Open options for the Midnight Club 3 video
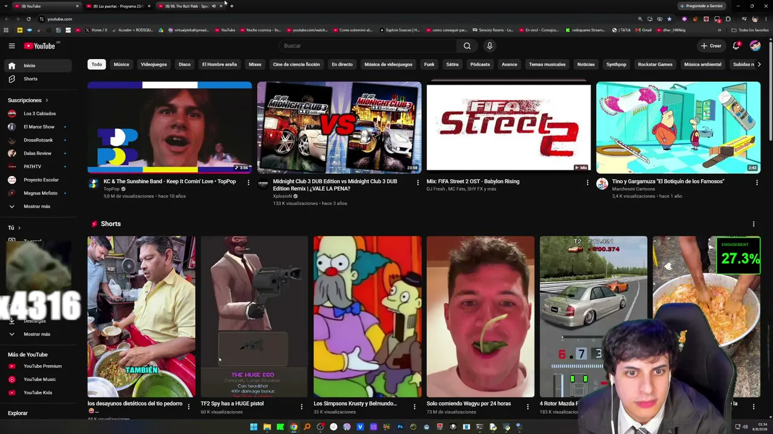This screenshot has height=434, width=773. tap(417, 182)
